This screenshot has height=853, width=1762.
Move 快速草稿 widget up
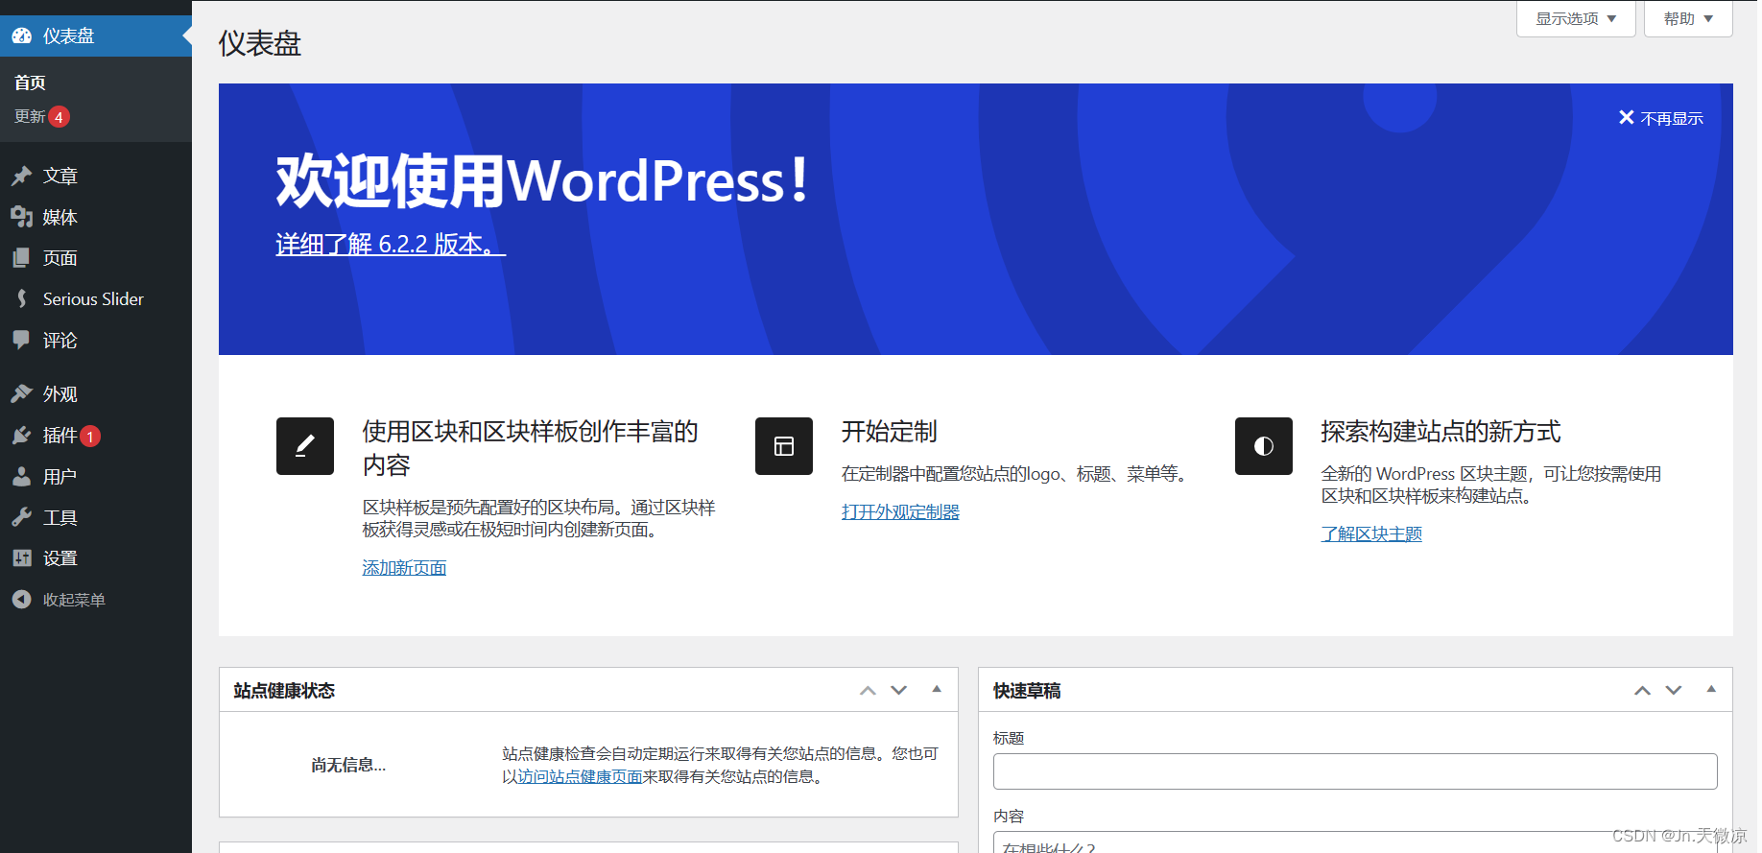tap(1643, 690)
